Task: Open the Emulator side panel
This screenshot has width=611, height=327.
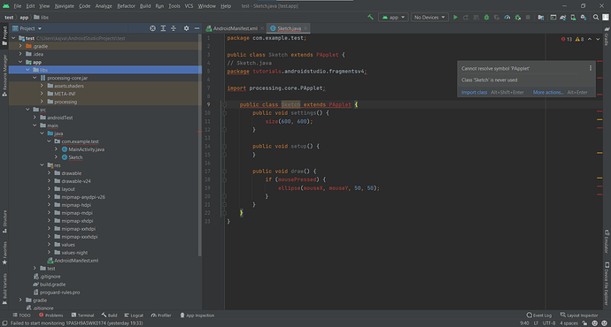Action: click(x=607, y=241)
